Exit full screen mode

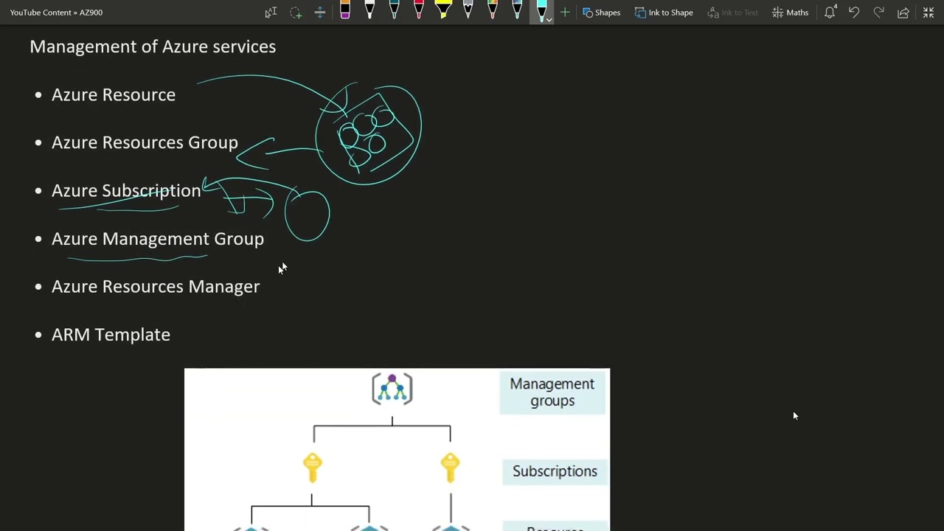click(929, 13)
